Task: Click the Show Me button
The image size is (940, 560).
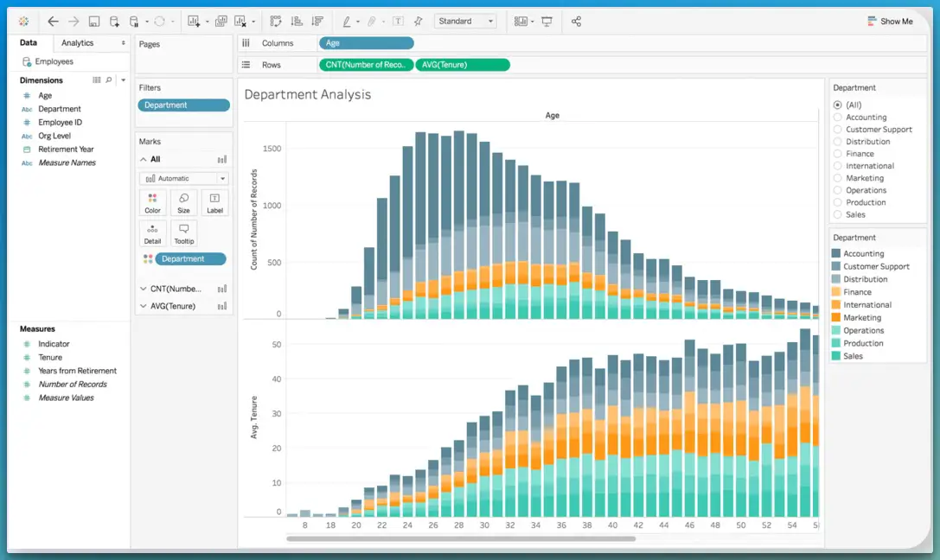Action: [890, 19]
